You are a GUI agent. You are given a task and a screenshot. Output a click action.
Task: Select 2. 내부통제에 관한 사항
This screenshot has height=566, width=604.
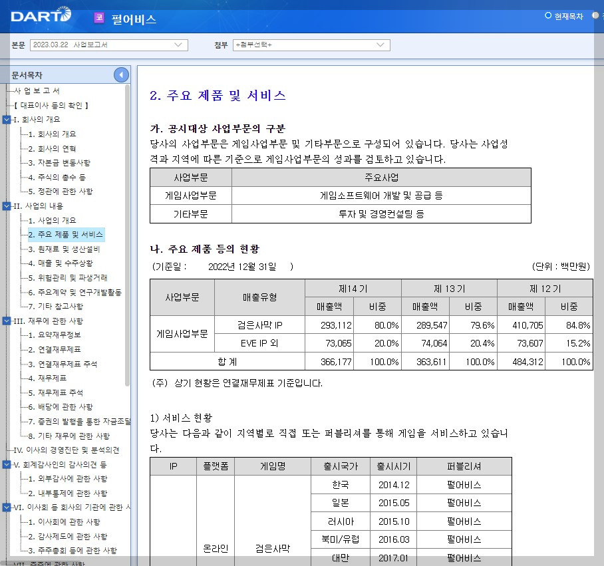point(68,494)
